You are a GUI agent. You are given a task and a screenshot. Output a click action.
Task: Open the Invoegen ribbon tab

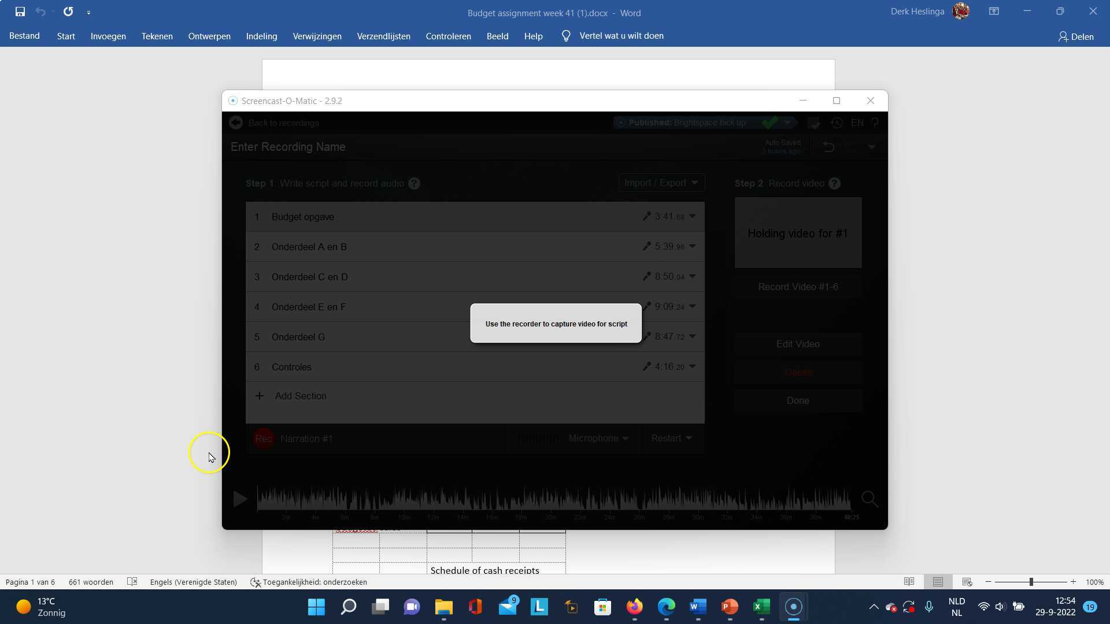point(108,36)
